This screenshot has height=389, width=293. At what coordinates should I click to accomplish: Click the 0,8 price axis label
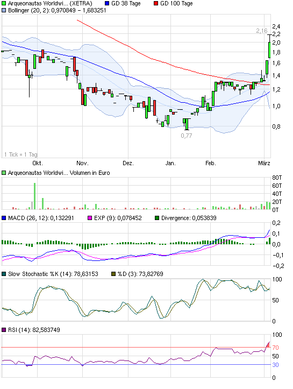pyautogui.click(x=276, y=126)
